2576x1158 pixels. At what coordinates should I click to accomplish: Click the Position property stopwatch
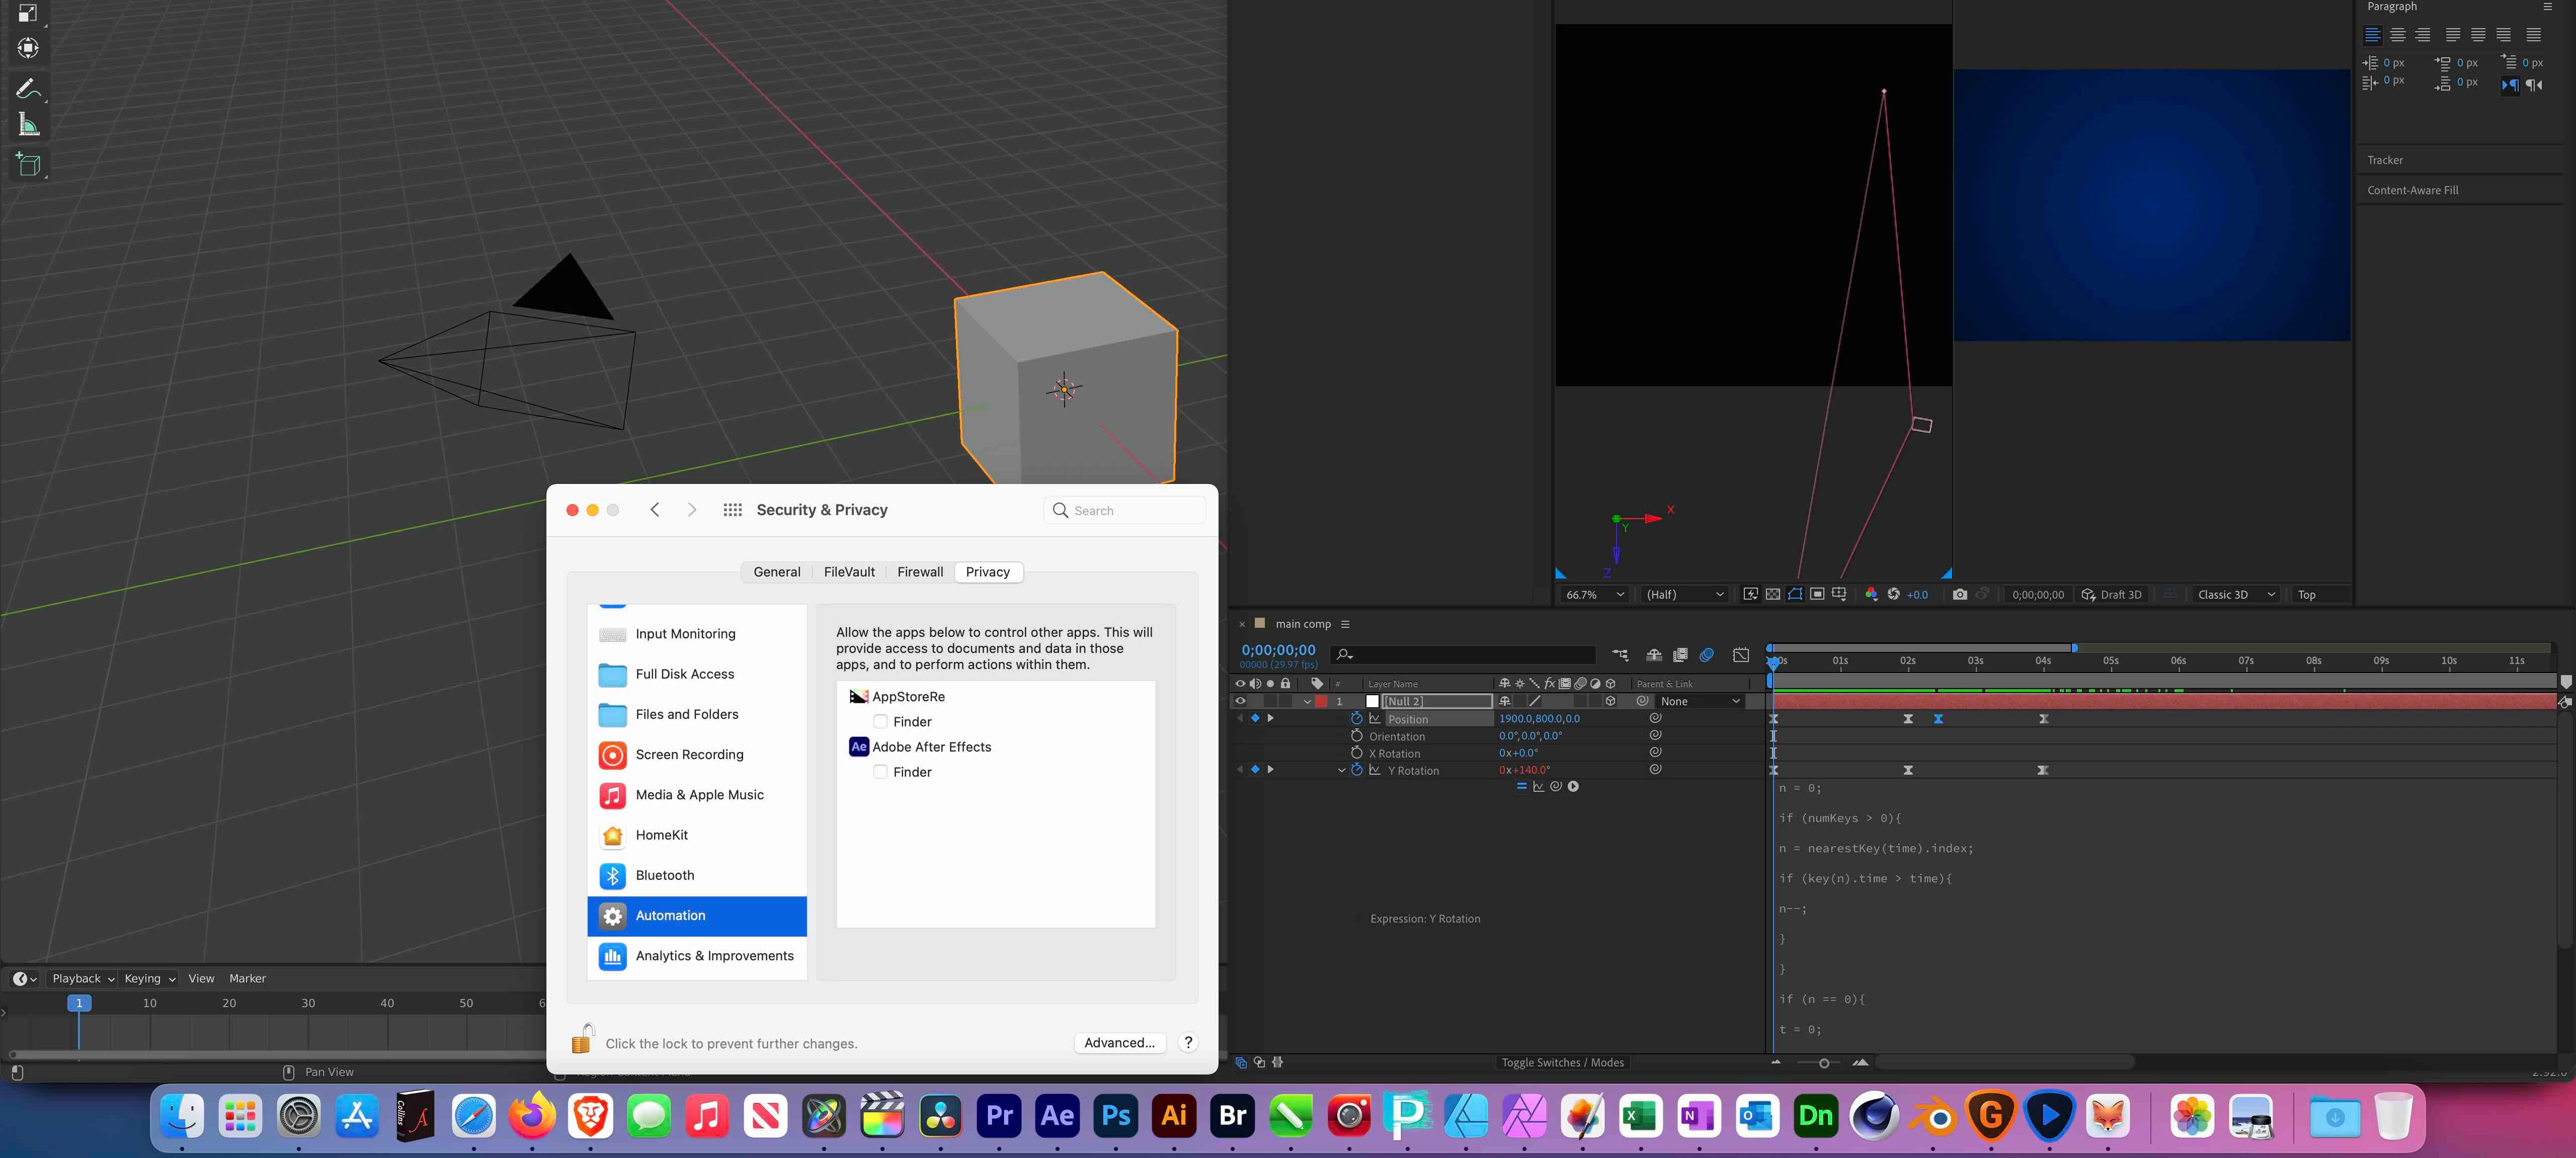(1357, 719)
